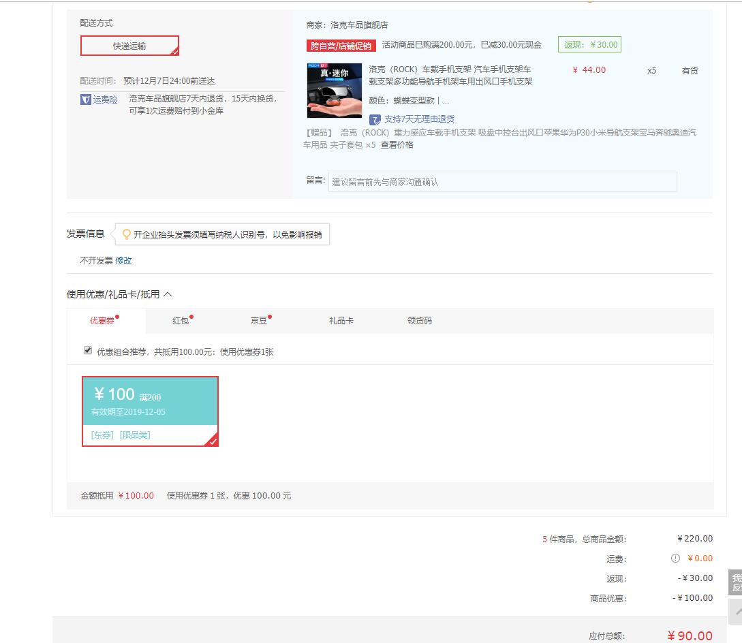Screen dimensions: 742x643
Task: Click the 跨自营/店铺促销 promotion tag
Action: [341, 46]
